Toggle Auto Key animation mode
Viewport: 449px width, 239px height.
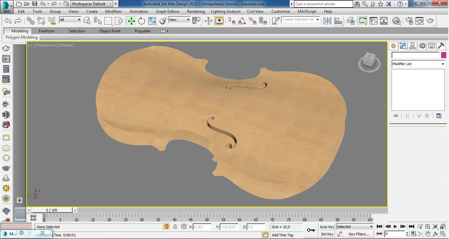pos(327,227)
